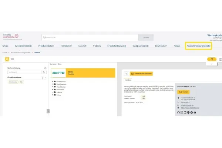Toggle the first Plus-Informationen filter chip
Image resolution: width=222 pixels, height=148 pixels.
coord(13,82)
